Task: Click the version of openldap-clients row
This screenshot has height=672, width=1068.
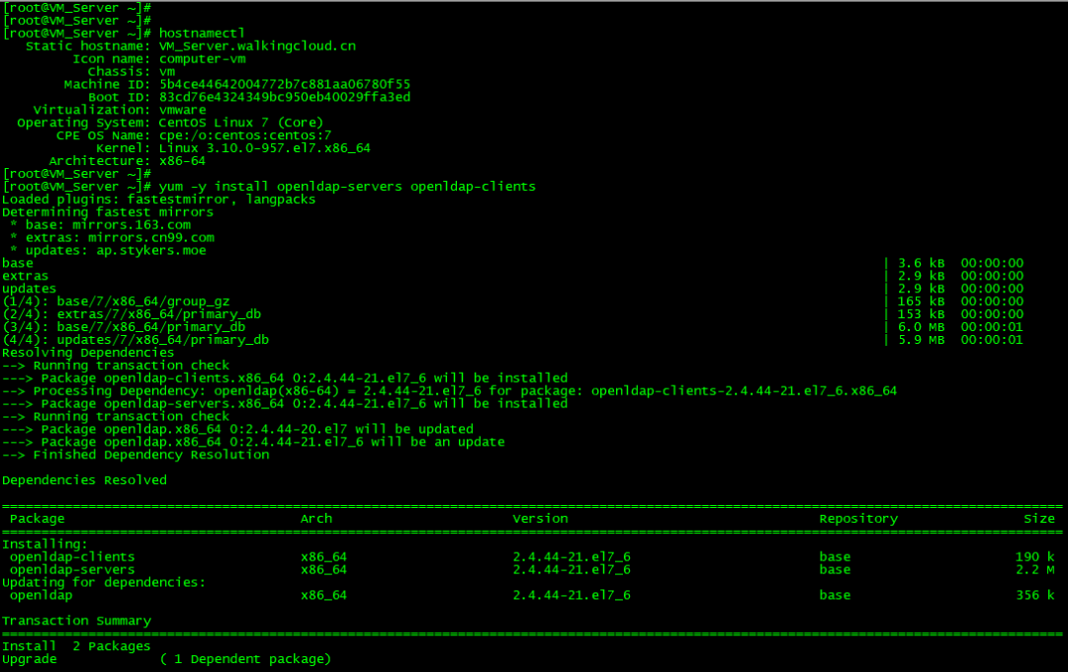Action: [x=572, y=557]
